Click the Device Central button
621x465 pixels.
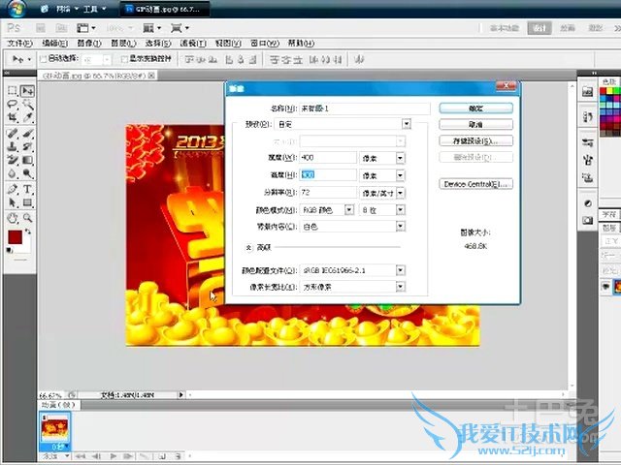476,184
